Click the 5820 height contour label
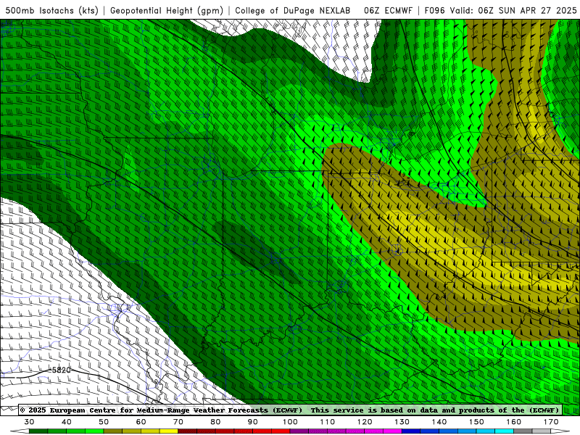580x435 pixels. click(x=61, y=370)
